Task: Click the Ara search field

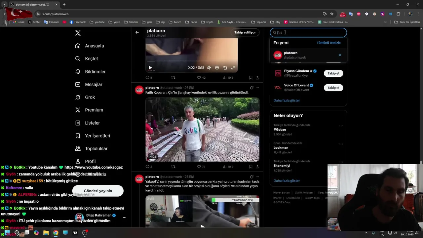Action: pyautogui.click(x=308, y=32)
